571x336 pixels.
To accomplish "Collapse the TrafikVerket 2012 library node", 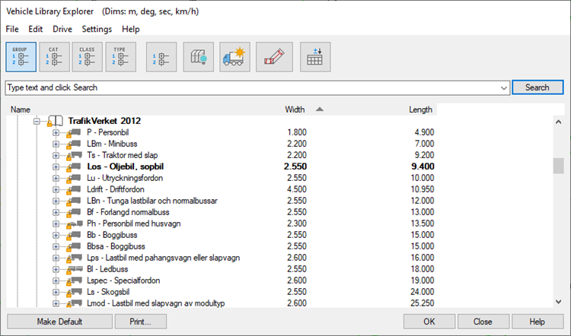I will (37, 121).
